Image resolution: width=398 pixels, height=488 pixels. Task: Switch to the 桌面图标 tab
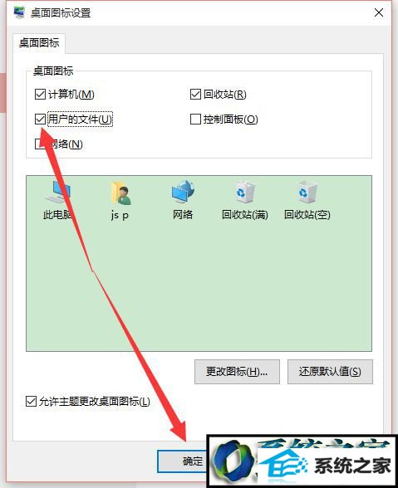tap(39, 42)
